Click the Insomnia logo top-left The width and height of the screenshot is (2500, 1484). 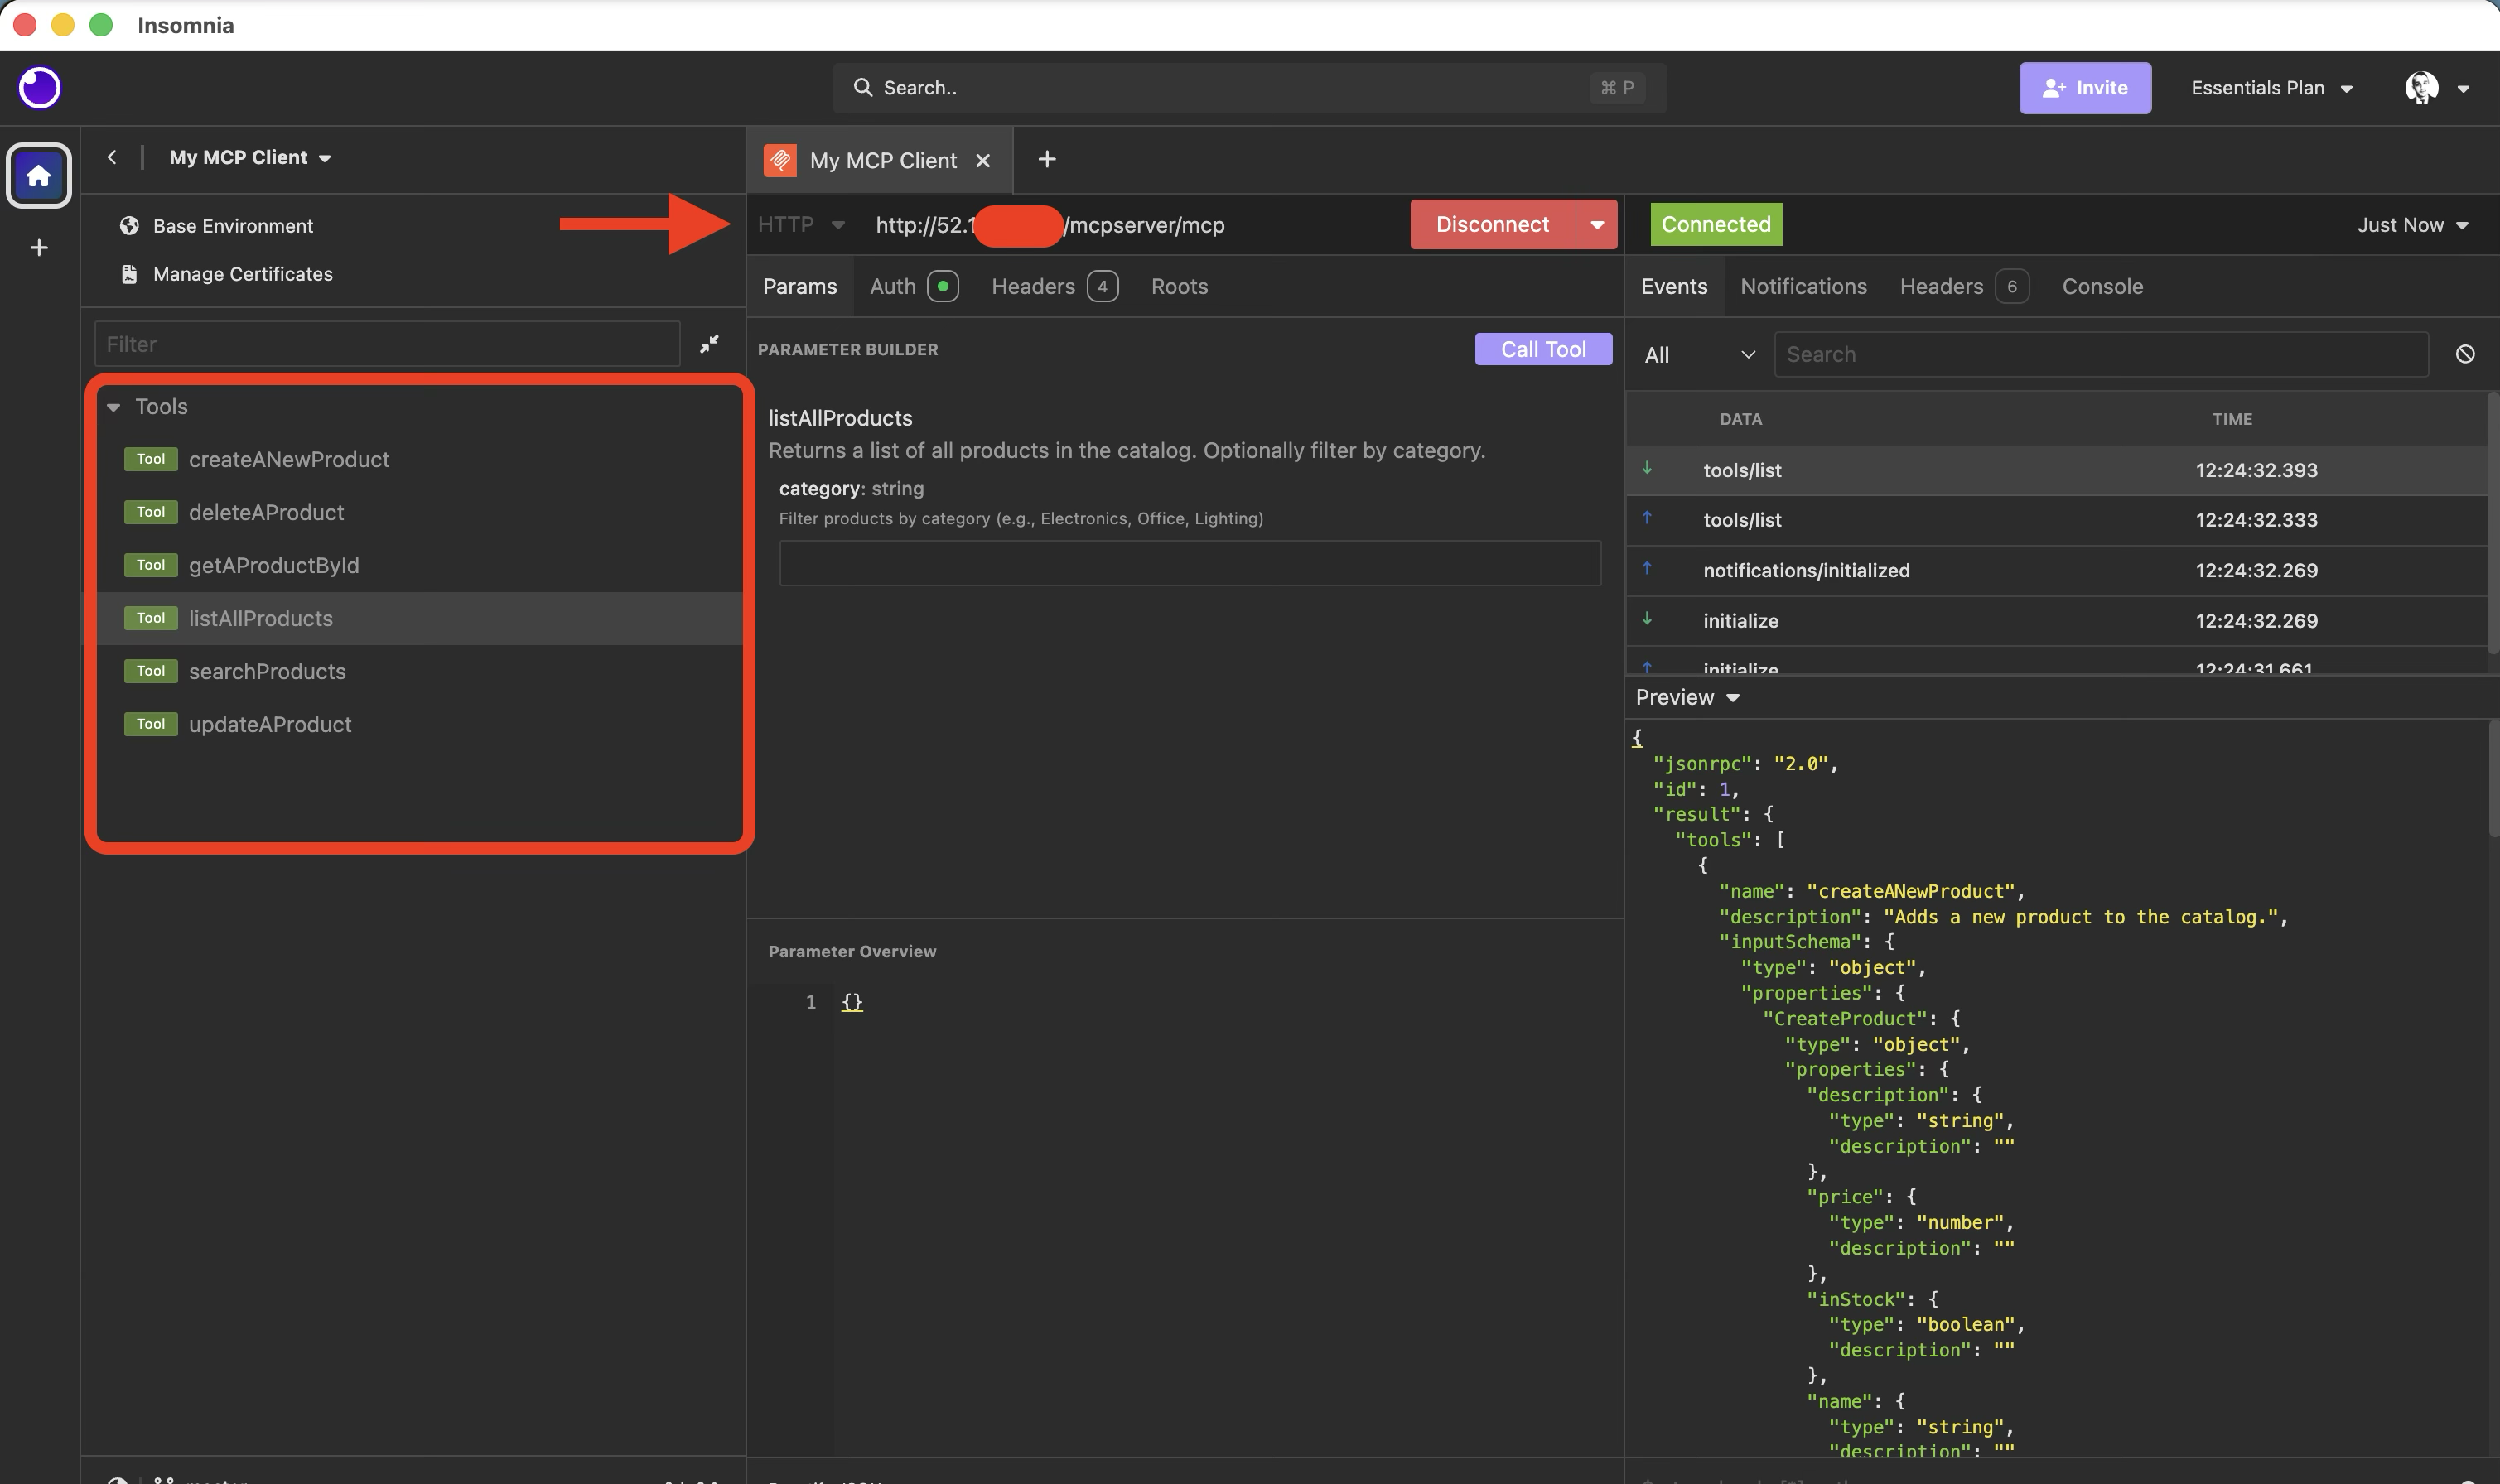(x=38, y=88)
